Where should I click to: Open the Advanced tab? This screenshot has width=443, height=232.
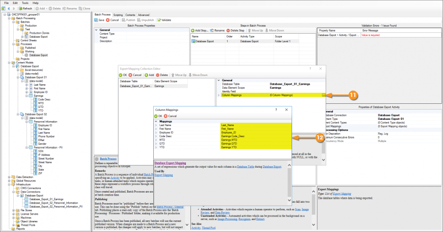click(x=144, y=15)
